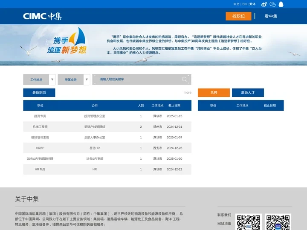The height and width of the screenshot is (230, 307).
Task: Click the 网站地图 footer link
Action: (224, 223)
